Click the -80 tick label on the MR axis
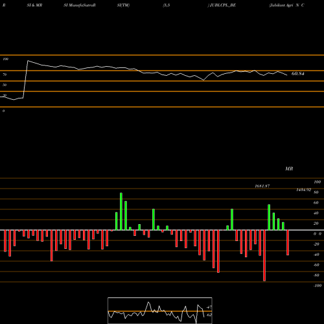This screenshot has width=324, height=324. point(316,275)
